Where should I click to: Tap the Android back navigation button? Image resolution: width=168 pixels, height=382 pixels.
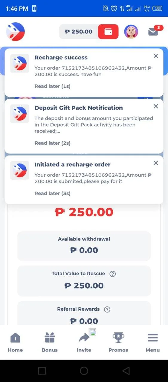(x=126, y=371)
